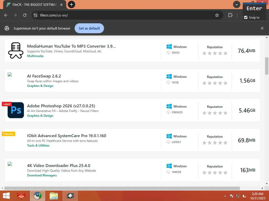This screenshot has width=269, height=201.
Task: Click reputation stars for Adobe Photoshop
Action: pyautogui.click(x=215, y=113)
